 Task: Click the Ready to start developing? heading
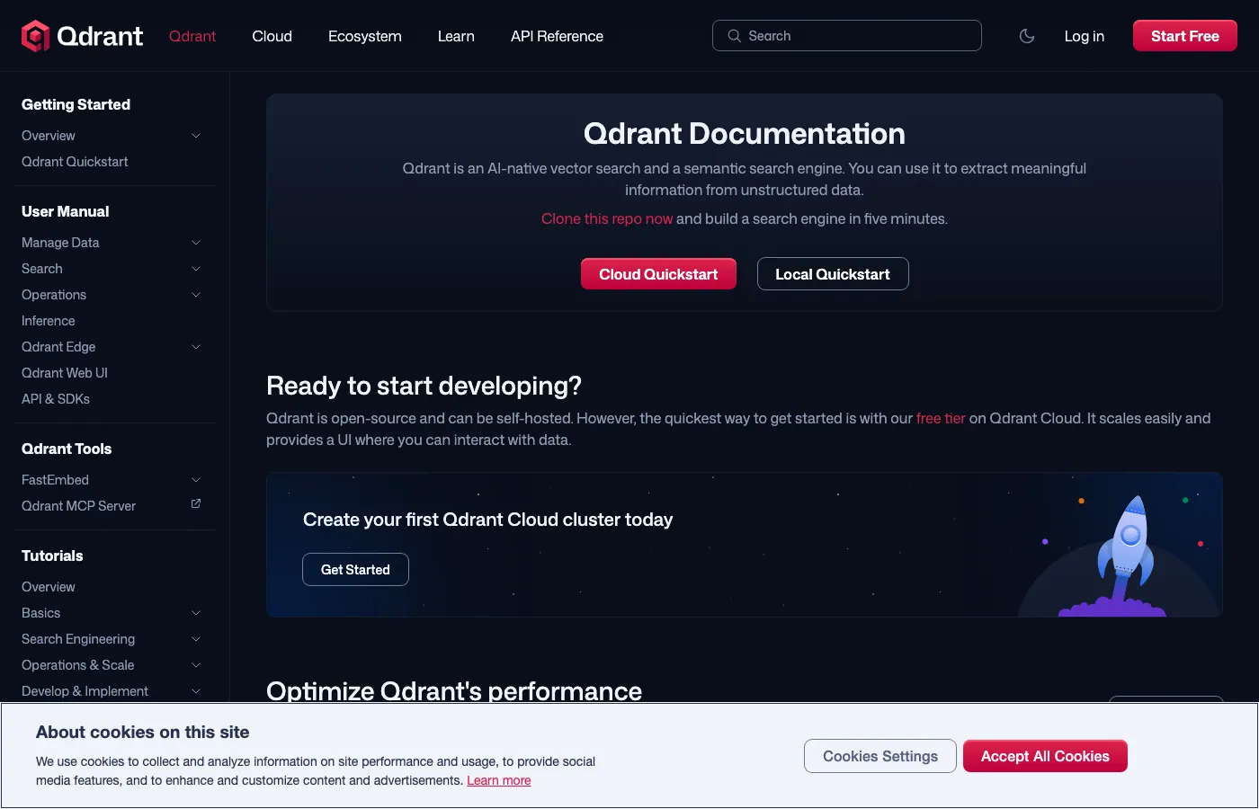tap(424, 386)
